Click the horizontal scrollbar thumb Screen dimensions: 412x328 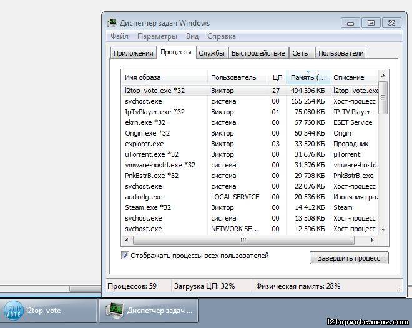[243, 240]
